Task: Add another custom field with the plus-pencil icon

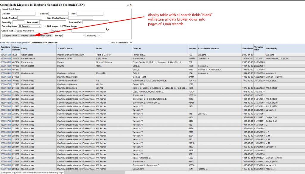Action: [107, 30]
